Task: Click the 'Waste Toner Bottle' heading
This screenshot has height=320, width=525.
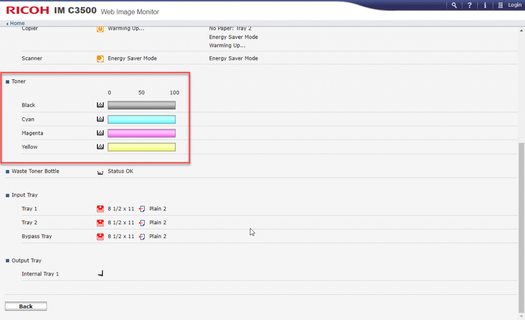Action: [35, 171]
